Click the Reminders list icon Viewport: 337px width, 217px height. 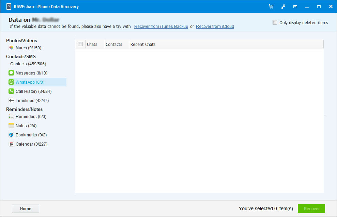[11, 116]
